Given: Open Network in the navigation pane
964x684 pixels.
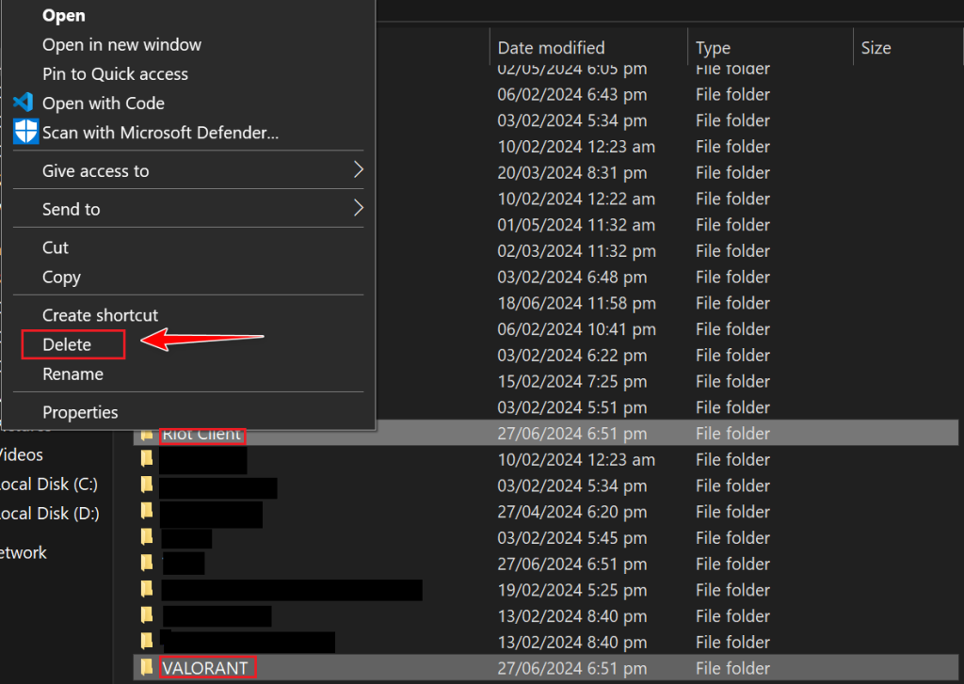Looking at the screenshot, I should pos(23,552).
